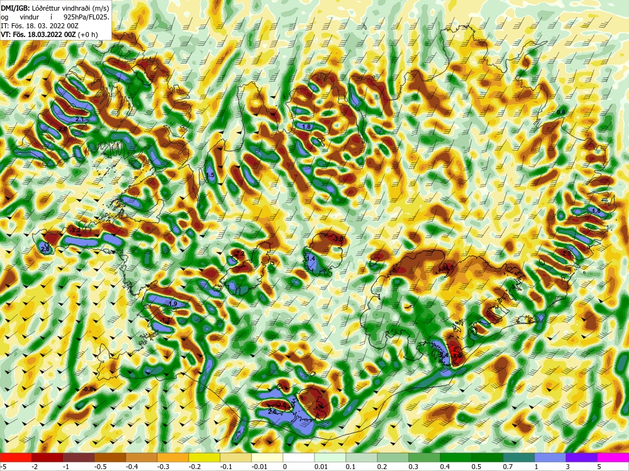This screenshot has width=629, height=471.
Task: Click the '0.8' value label on the map
Action: pyautogui.click(x=561, y=112)
